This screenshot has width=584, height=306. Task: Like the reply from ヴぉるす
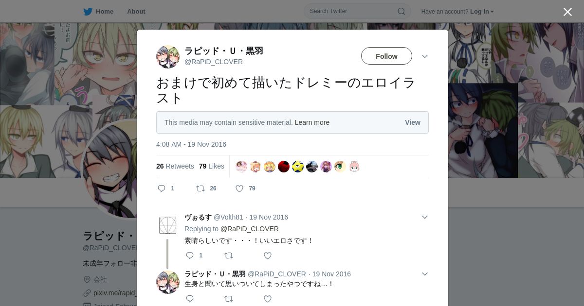268,255
